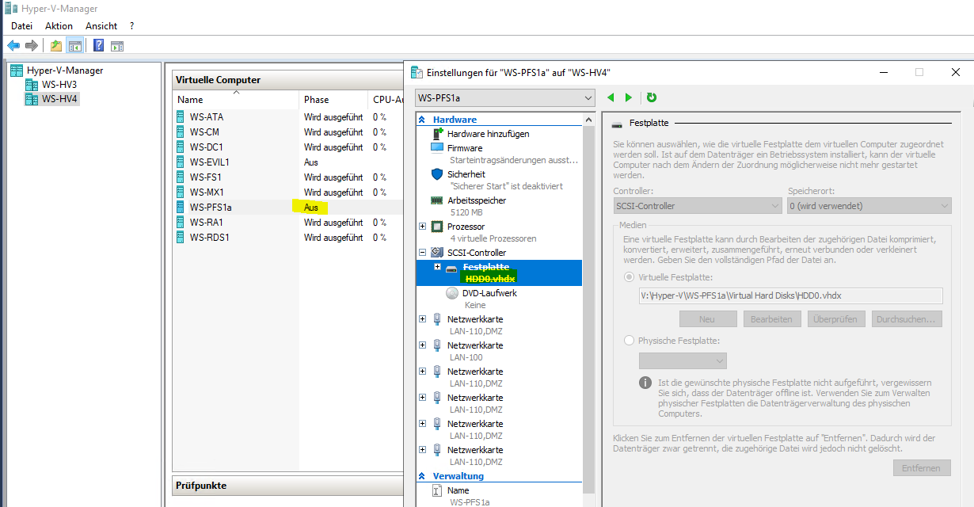
Task: Sort by the Phase column header
Action: [x=333, y=100]
